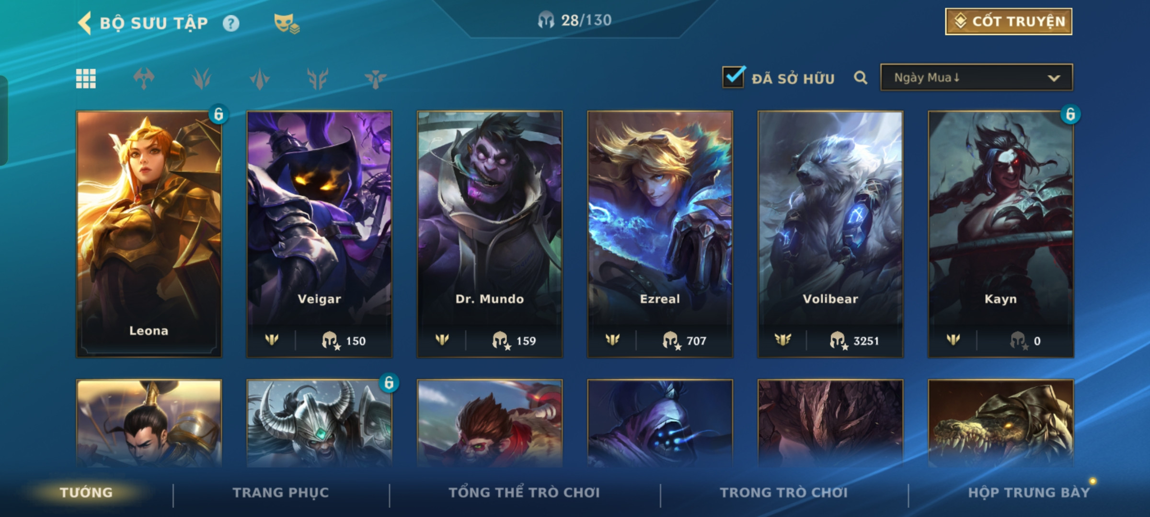The width and height of the screenshot is (1150, 517).
Task: Switch to the Trang Phục tab
Action: coord(281,493)
